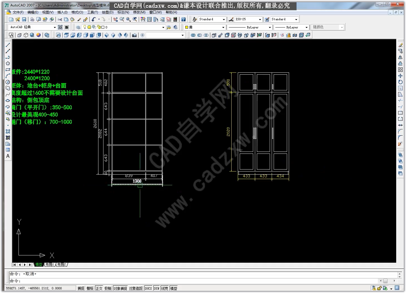This screenshot has width=406, height=293.
Task: Open Help with the question mark icon
Action: coord(183,19)
